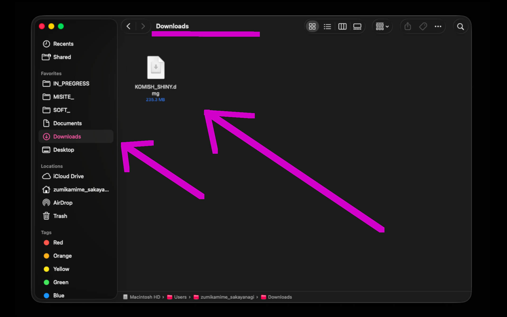507x317 pixels.
Task: Click the Tags section header
Action: [x=46, y=232]
